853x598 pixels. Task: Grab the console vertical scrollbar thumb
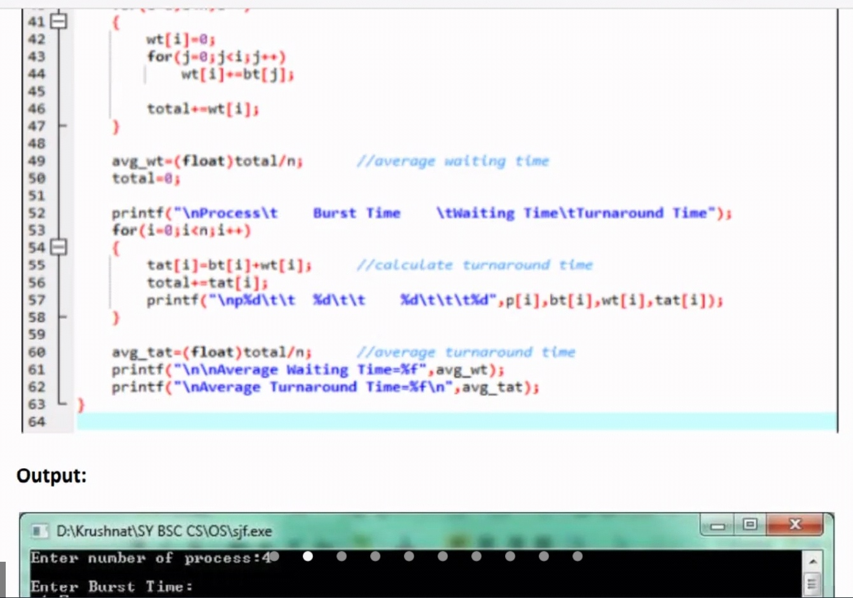(812, 582)
